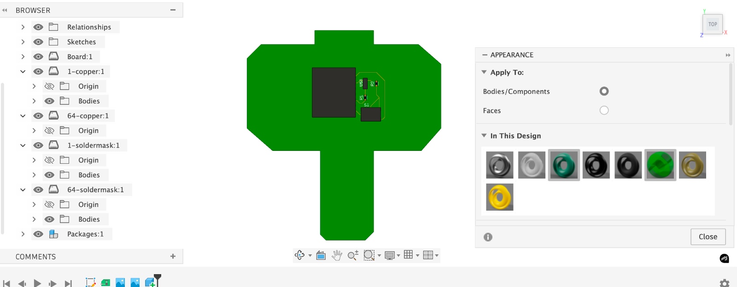This screenshot has width=737, height=287.
Task: Open the Viewports layout icon
Action: point(428,255)
